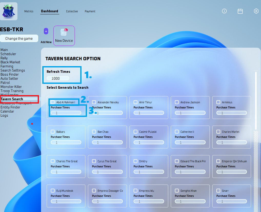The image size is (261, 212).
Task: Open Auto Setter in the sidebar
Action: point(9,78)
